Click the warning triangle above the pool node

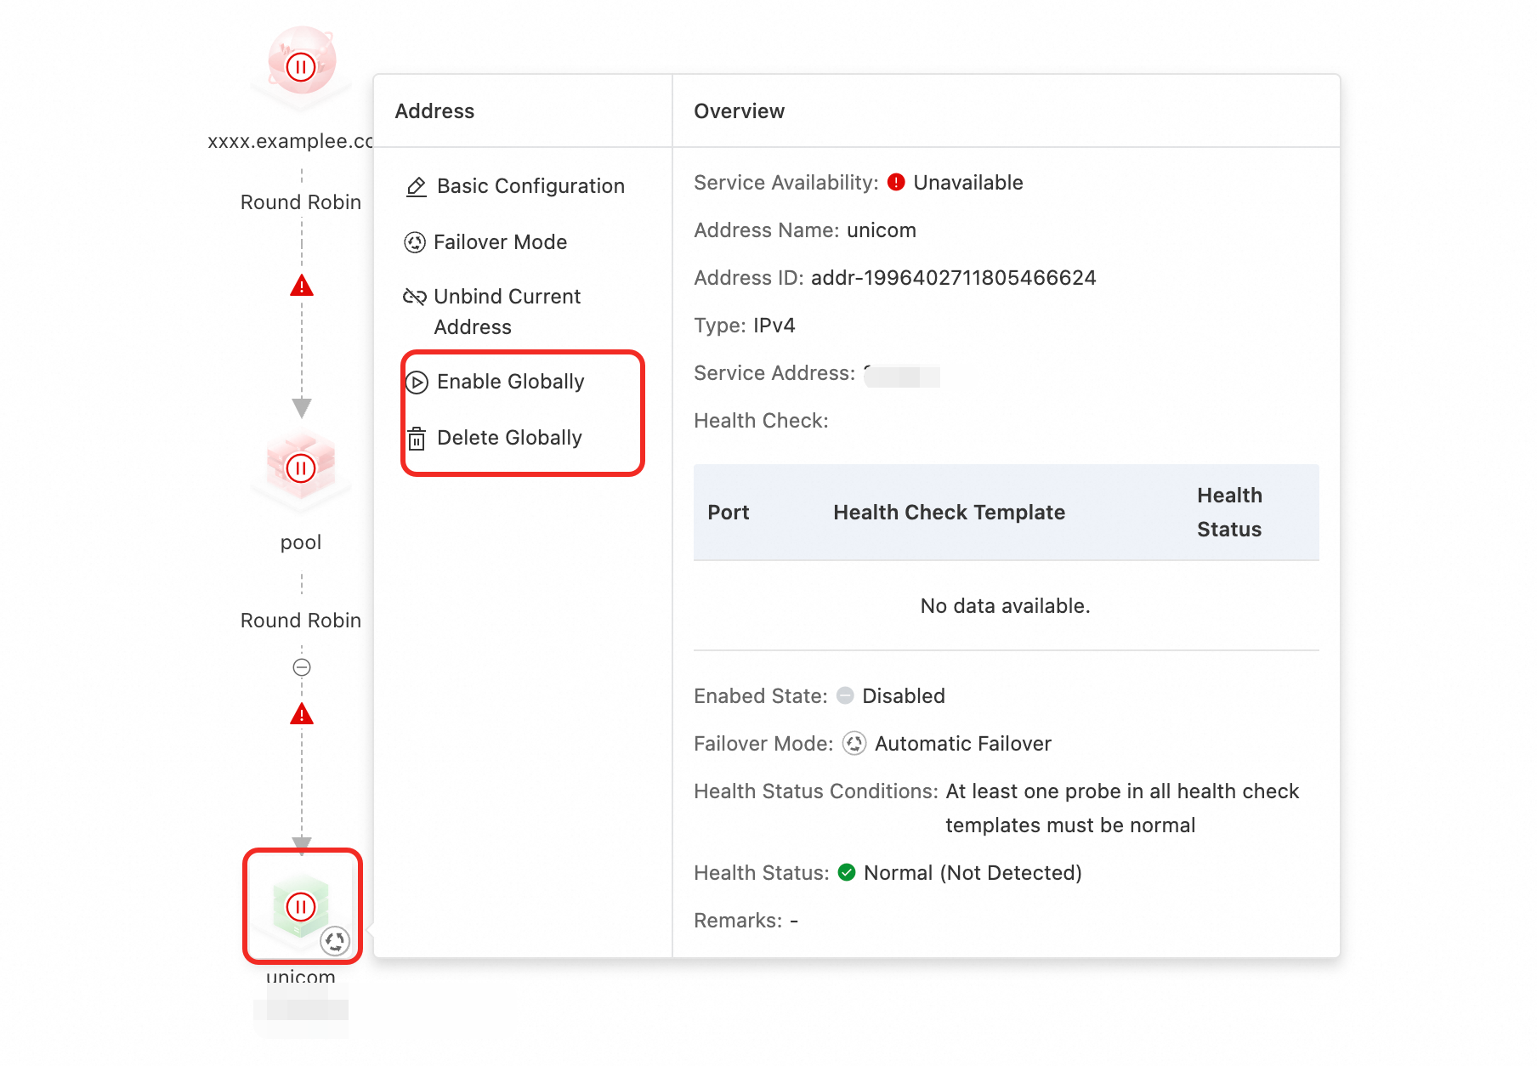302,286
